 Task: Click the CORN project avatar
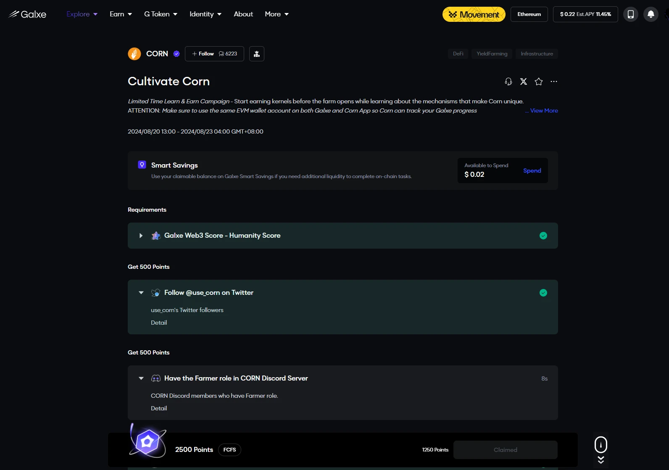pos(134,54)
